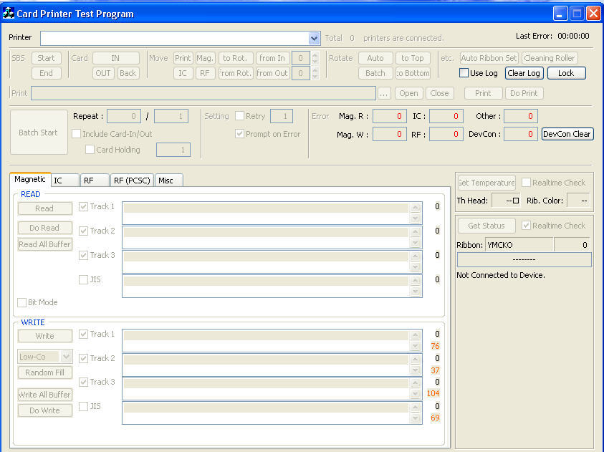
Task: Select the Magnetic tab
Action: point(30,179)
